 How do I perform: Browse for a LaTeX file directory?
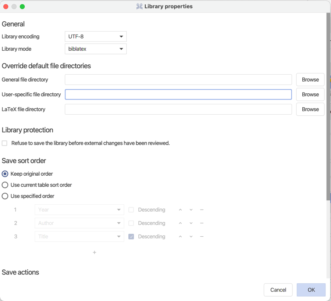310,109
